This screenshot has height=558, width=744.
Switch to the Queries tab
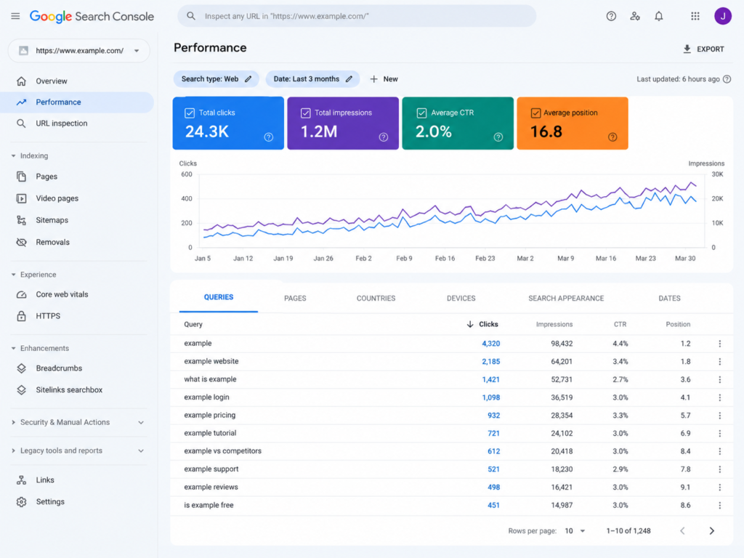point(219,297)
